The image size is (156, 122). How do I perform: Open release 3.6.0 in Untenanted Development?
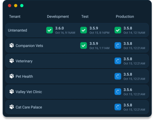point(60,28)
